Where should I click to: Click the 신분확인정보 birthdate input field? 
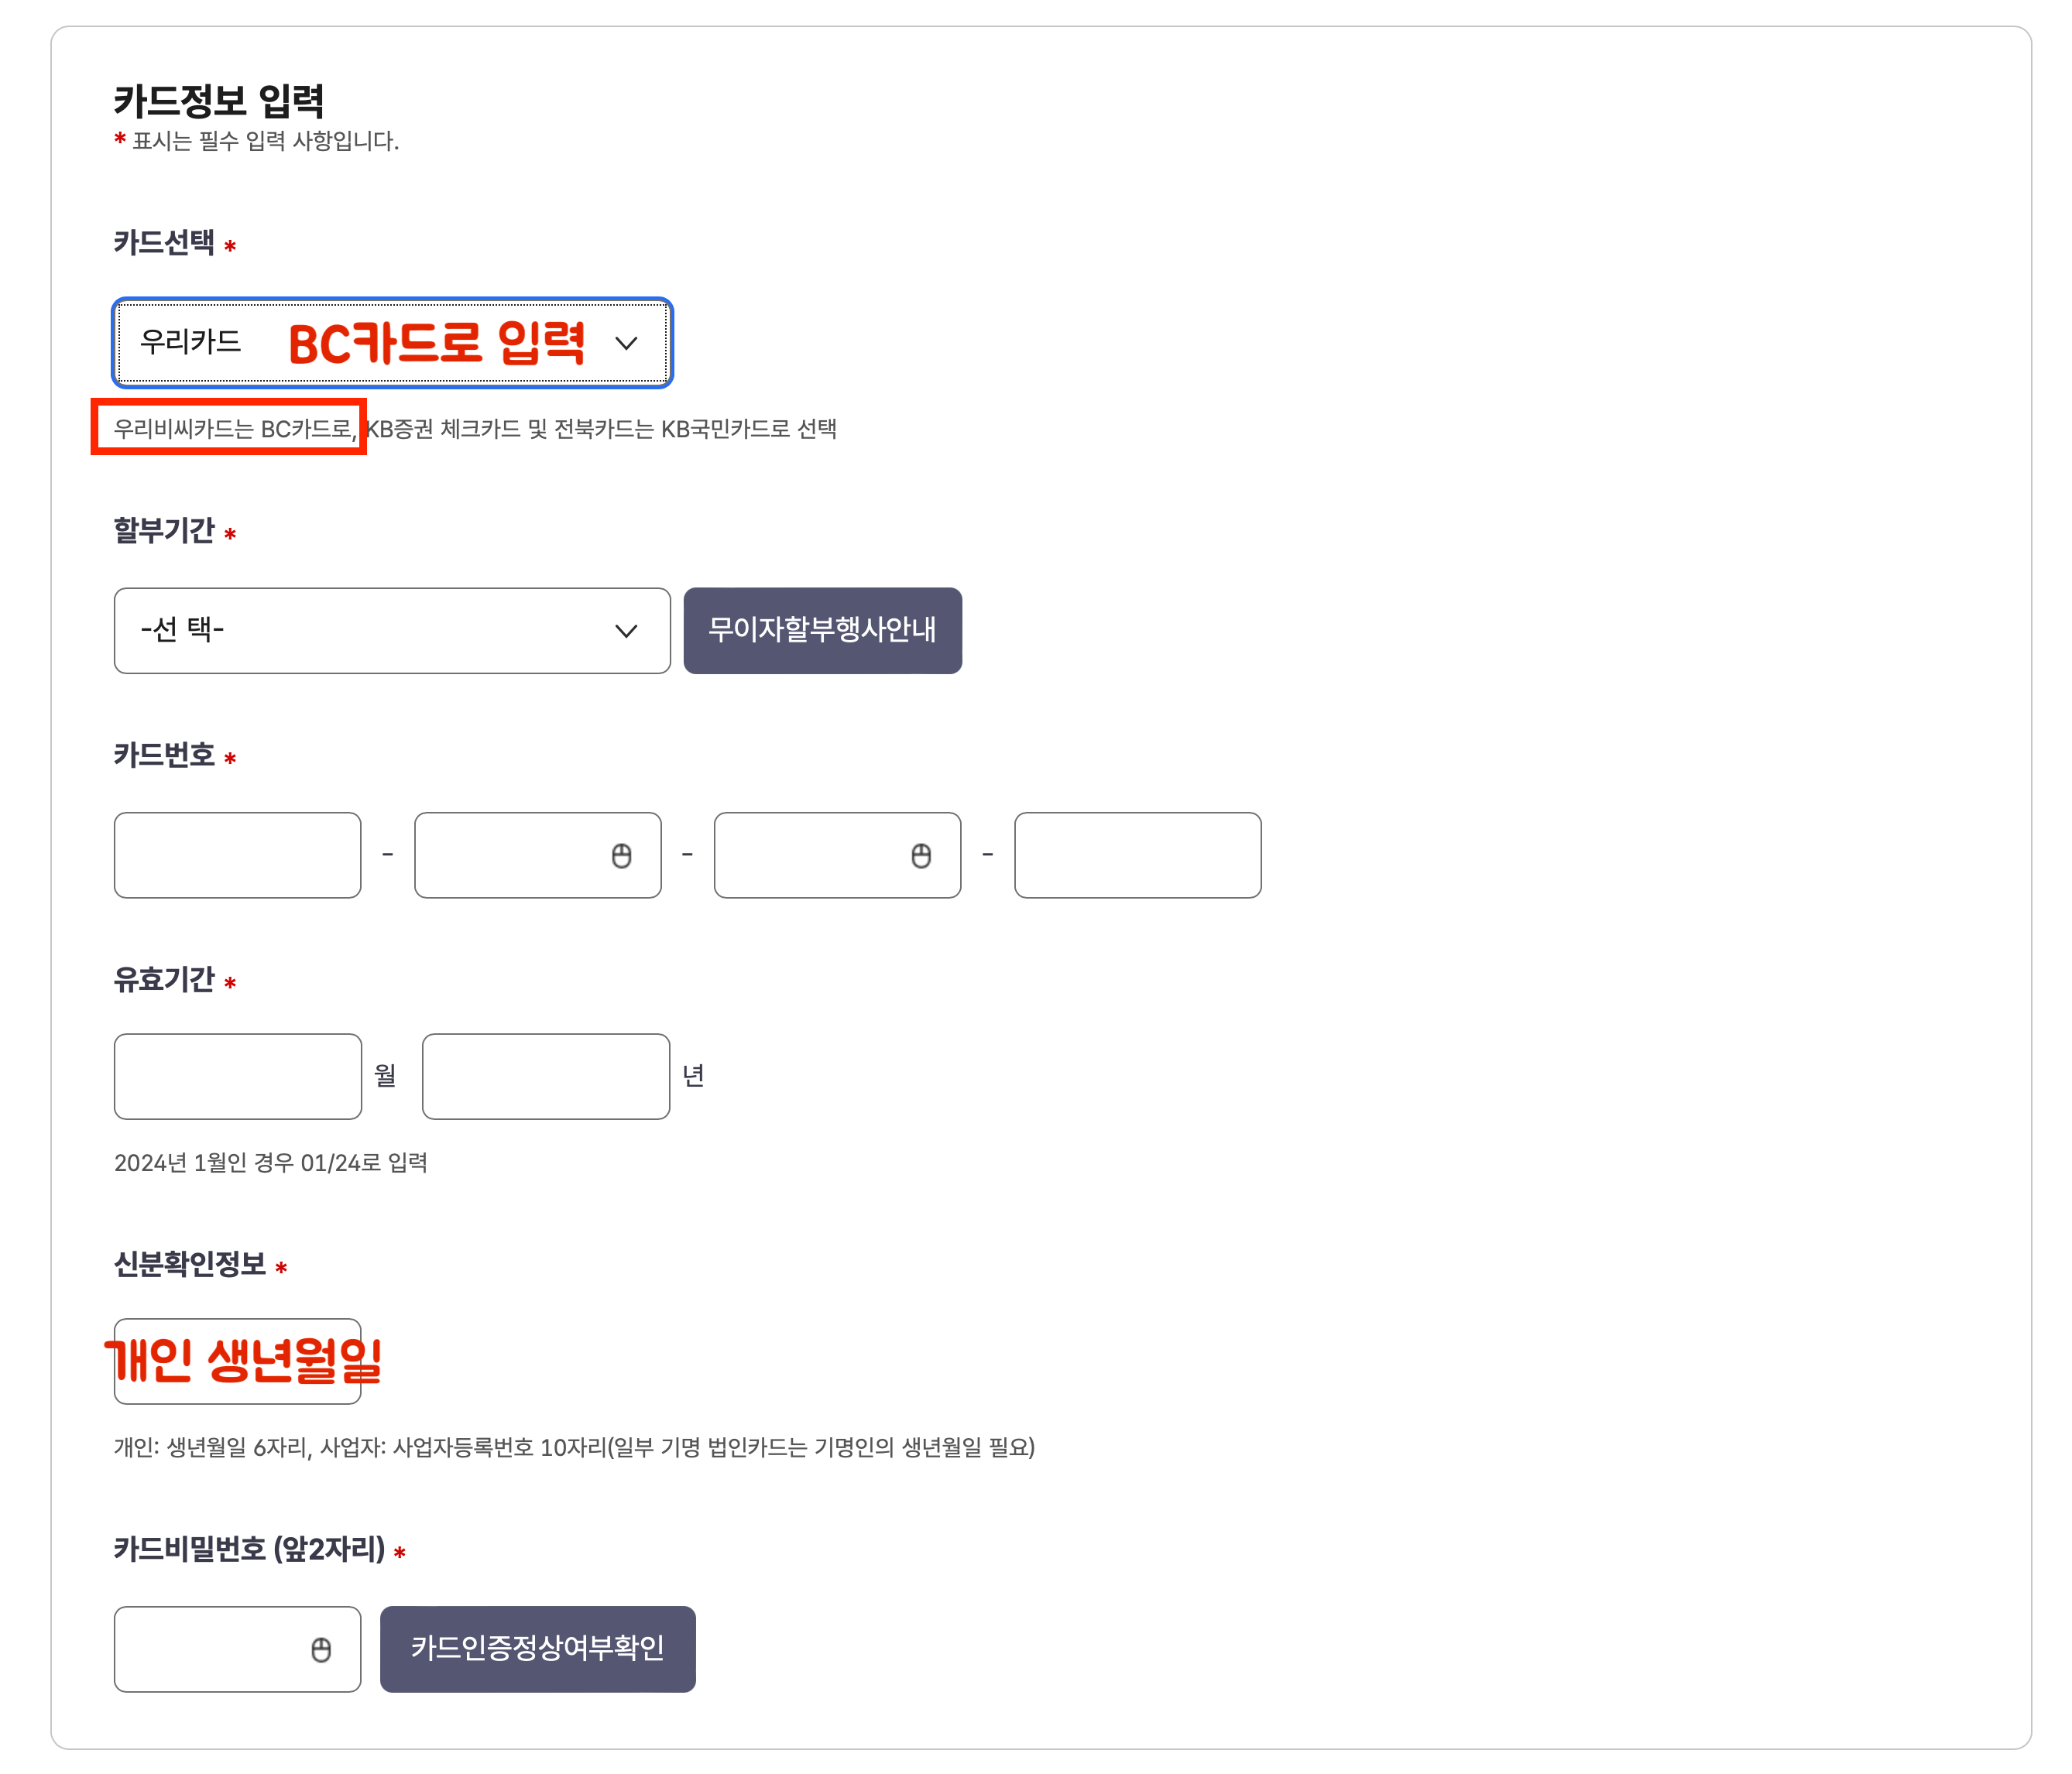click(237, 1363)
